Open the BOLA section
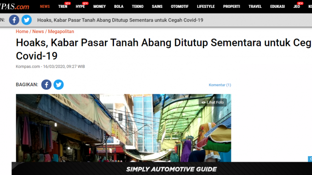The width and height of the screenshot is (312, 175). (x=119, y=6)
